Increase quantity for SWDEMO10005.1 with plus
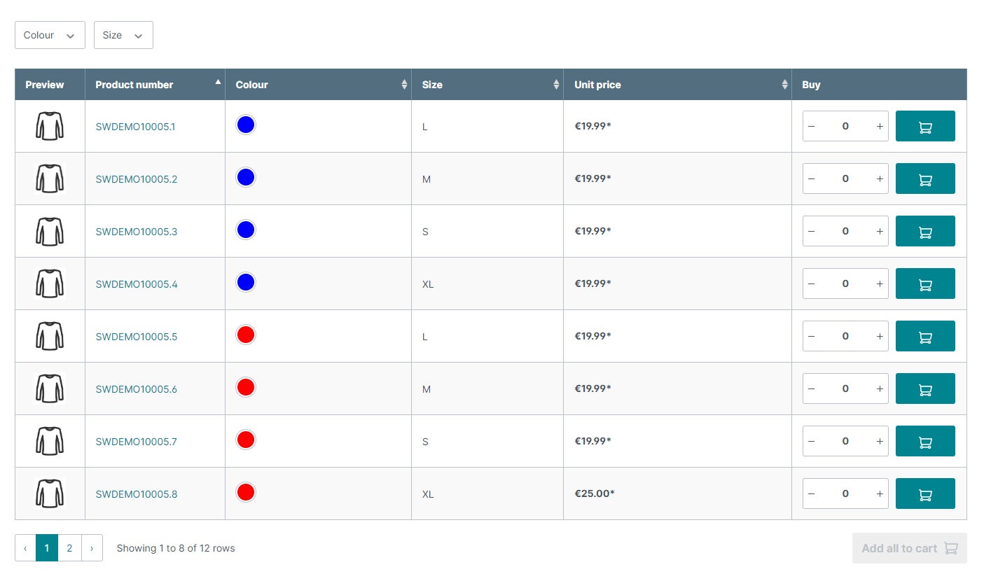The height and width of the screenshot is (581, 984). 880,126
